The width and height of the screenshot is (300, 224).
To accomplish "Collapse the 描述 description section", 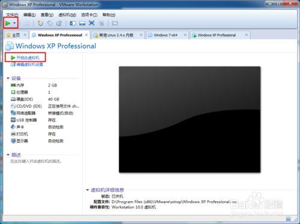I will tap(8, 155).
